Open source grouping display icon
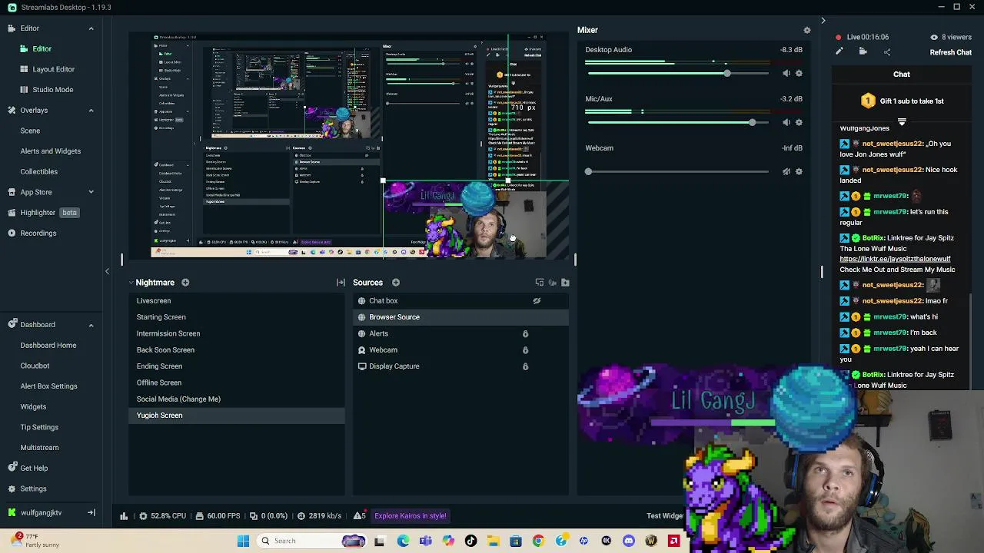984x553 pixels. 539,283
